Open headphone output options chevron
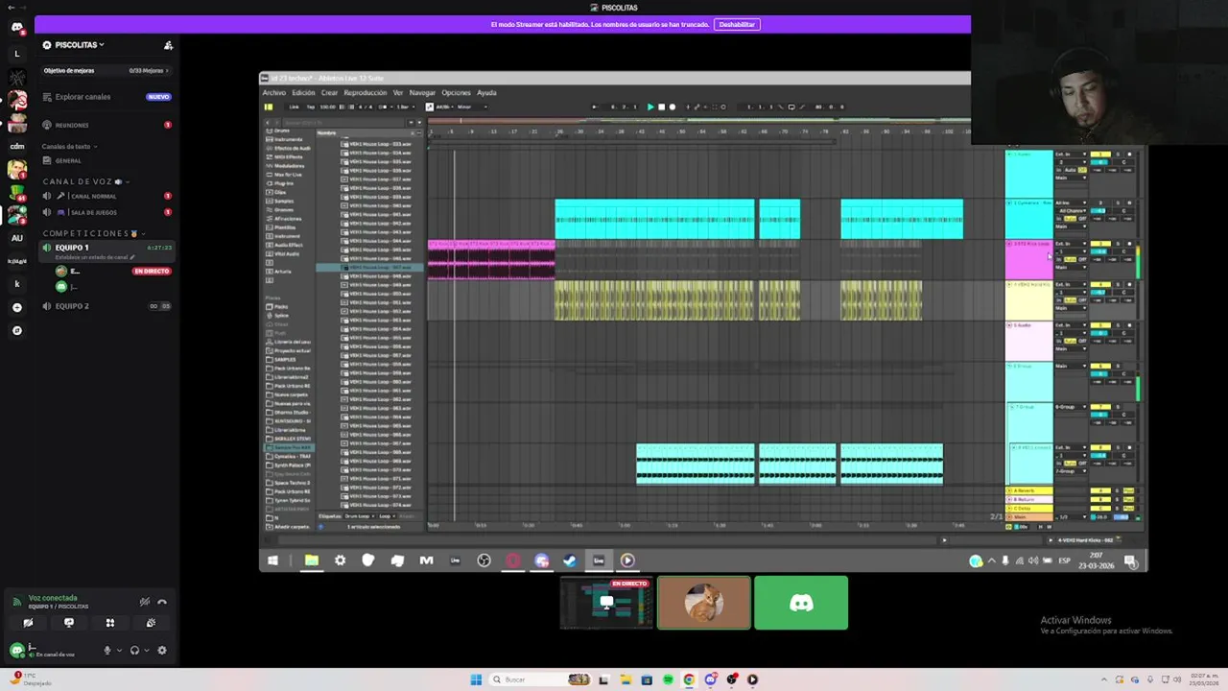1228x691 pixels. tap(146, 650)
